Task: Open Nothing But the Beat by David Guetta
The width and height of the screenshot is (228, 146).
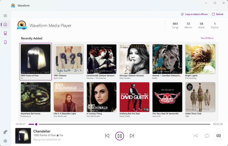Action: [x=134, y=97]
